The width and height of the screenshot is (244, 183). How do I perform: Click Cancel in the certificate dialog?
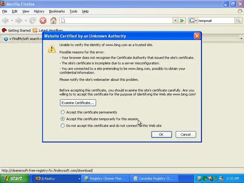186,135
